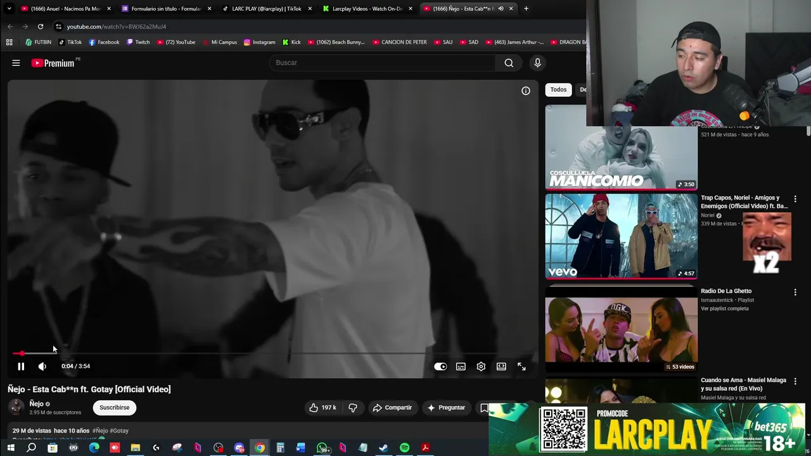Viewport: 811px width, 456px height.
Task: Open the Cuando se Ama video title
Action: (x=743, y=384)
